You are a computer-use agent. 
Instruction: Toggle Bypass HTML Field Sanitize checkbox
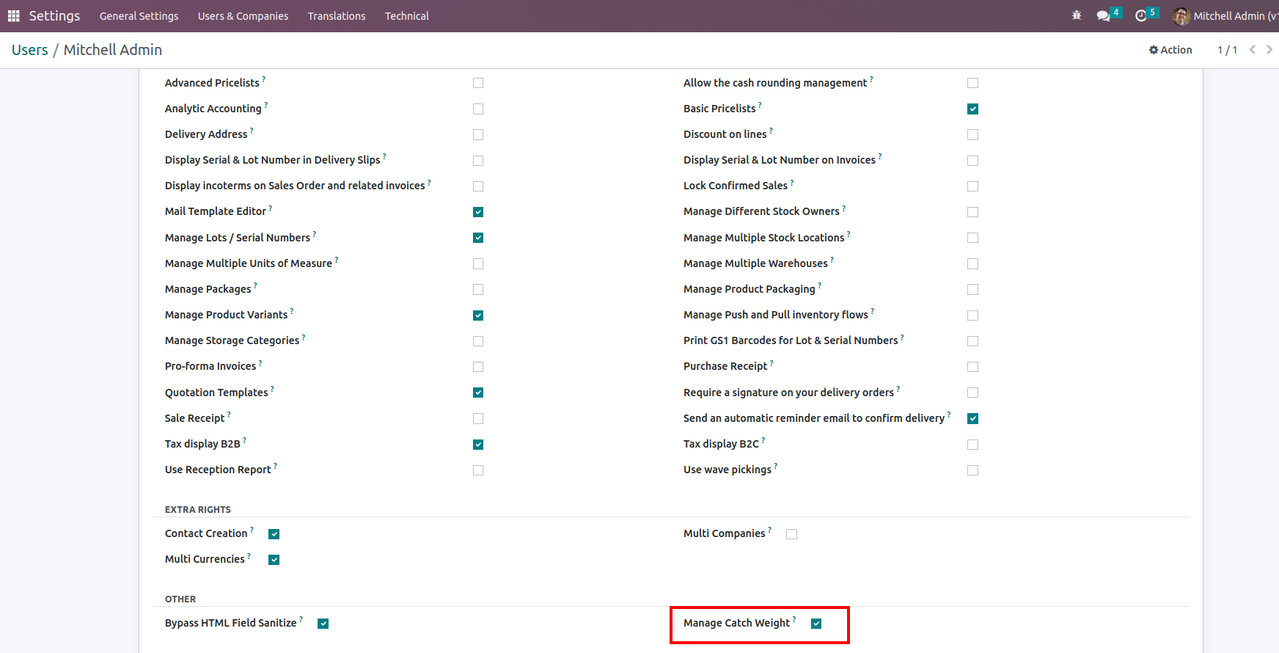323,624
